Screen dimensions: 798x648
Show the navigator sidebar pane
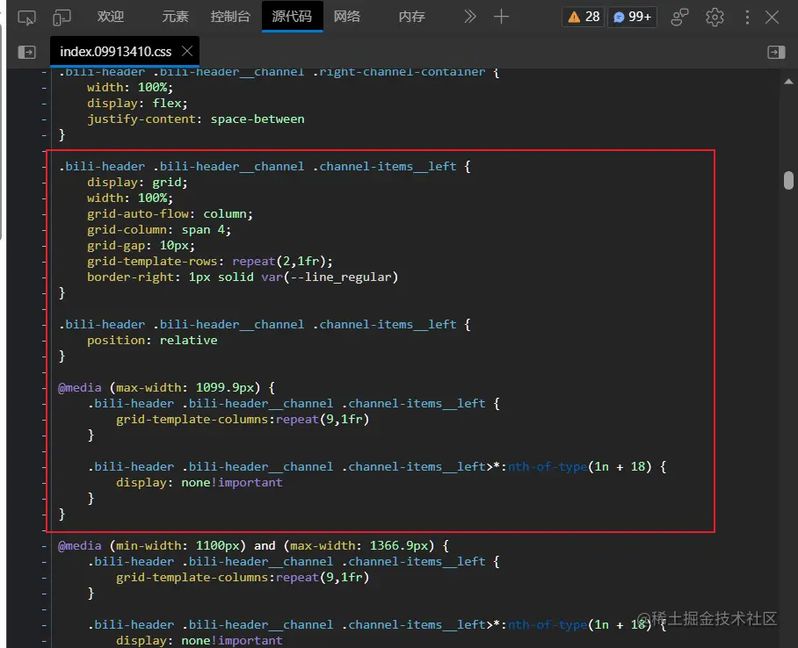pyautogui.click(x=26, y=52)
